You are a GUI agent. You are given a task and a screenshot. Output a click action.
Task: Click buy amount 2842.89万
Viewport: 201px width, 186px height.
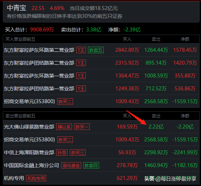coord(127,50)
